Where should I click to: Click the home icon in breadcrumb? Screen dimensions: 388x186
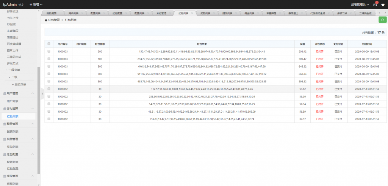[x=46, y=20]
